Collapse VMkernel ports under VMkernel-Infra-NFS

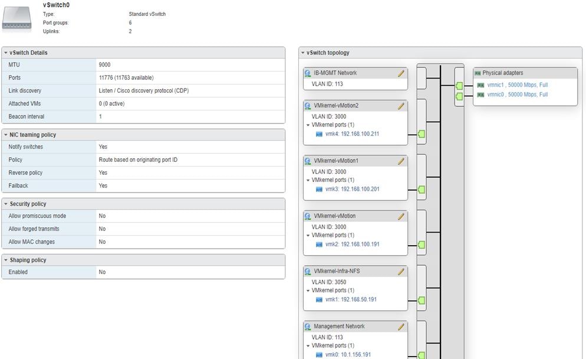point(308,290)
